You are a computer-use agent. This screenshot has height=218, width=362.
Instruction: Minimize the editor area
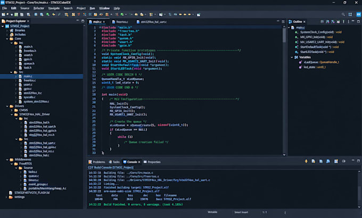pyautogui.click(x=278, y=21)
